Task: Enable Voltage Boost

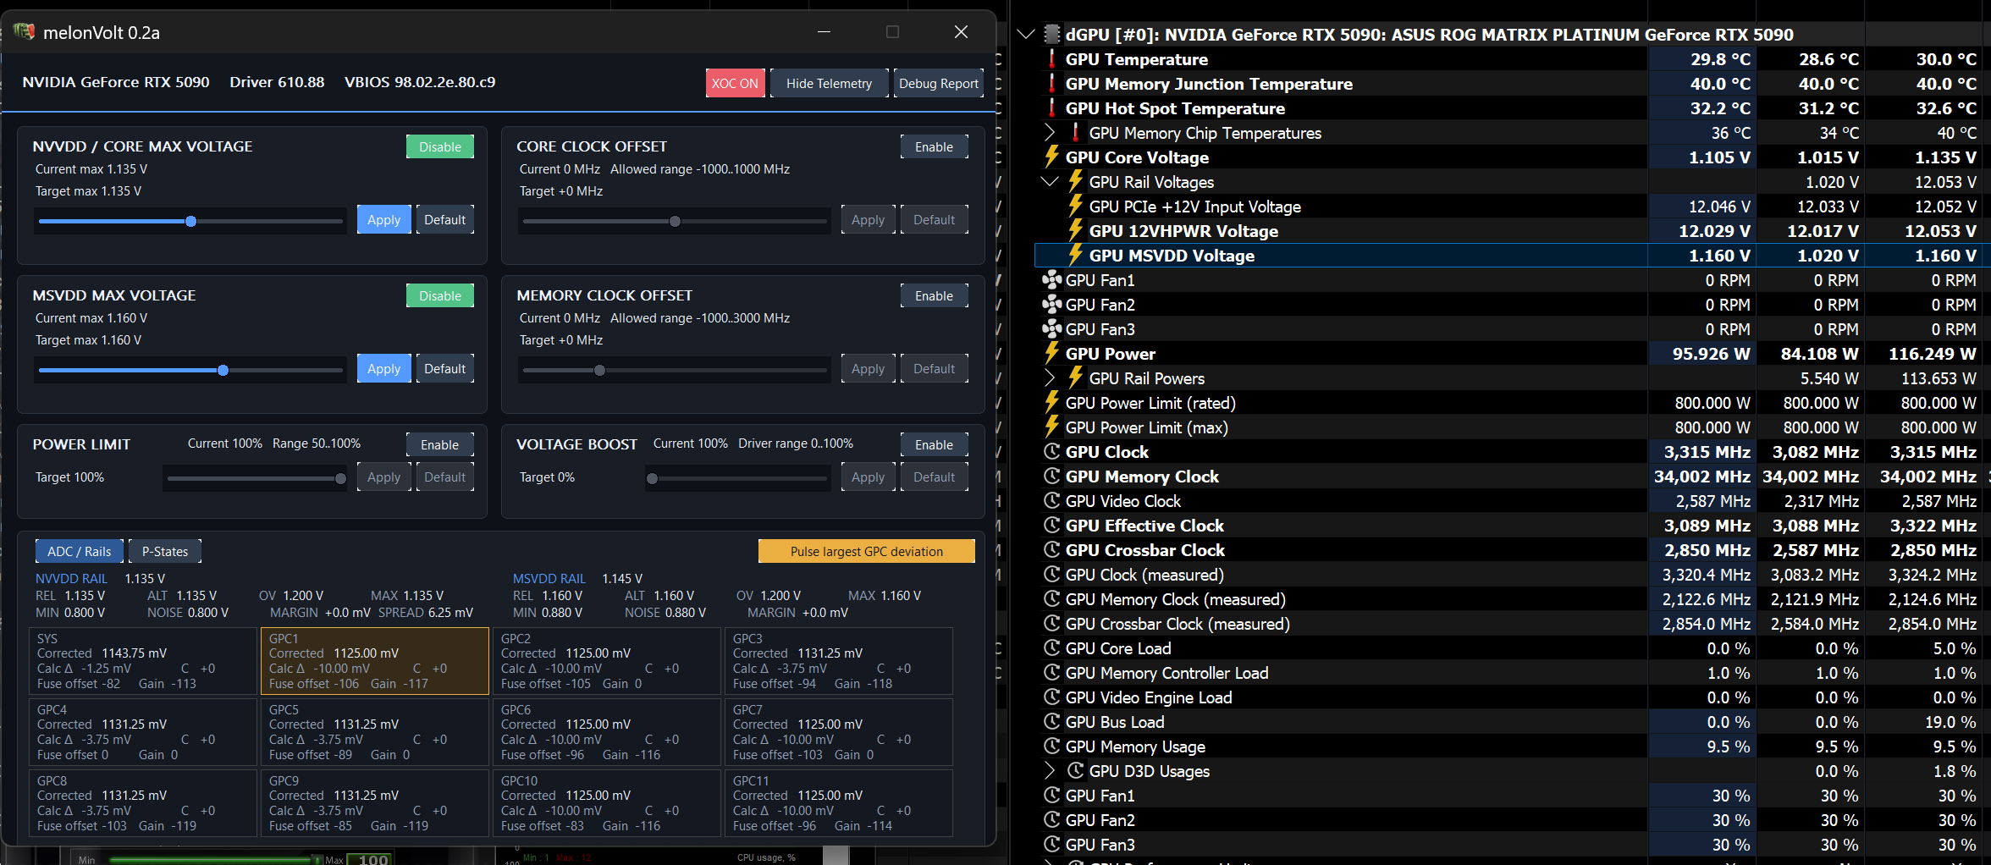Action: coord(934,444)
